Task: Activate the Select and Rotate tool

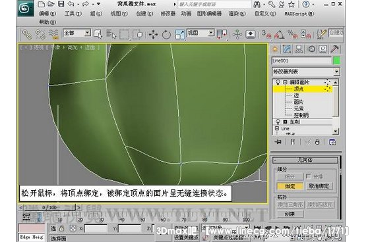Action: (x=166, y=35)
